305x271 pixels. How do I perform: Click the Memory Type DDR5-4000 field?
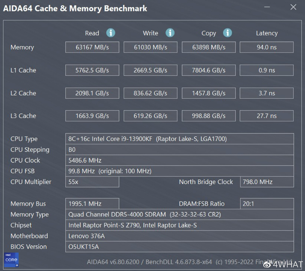(x=180, y=214)
